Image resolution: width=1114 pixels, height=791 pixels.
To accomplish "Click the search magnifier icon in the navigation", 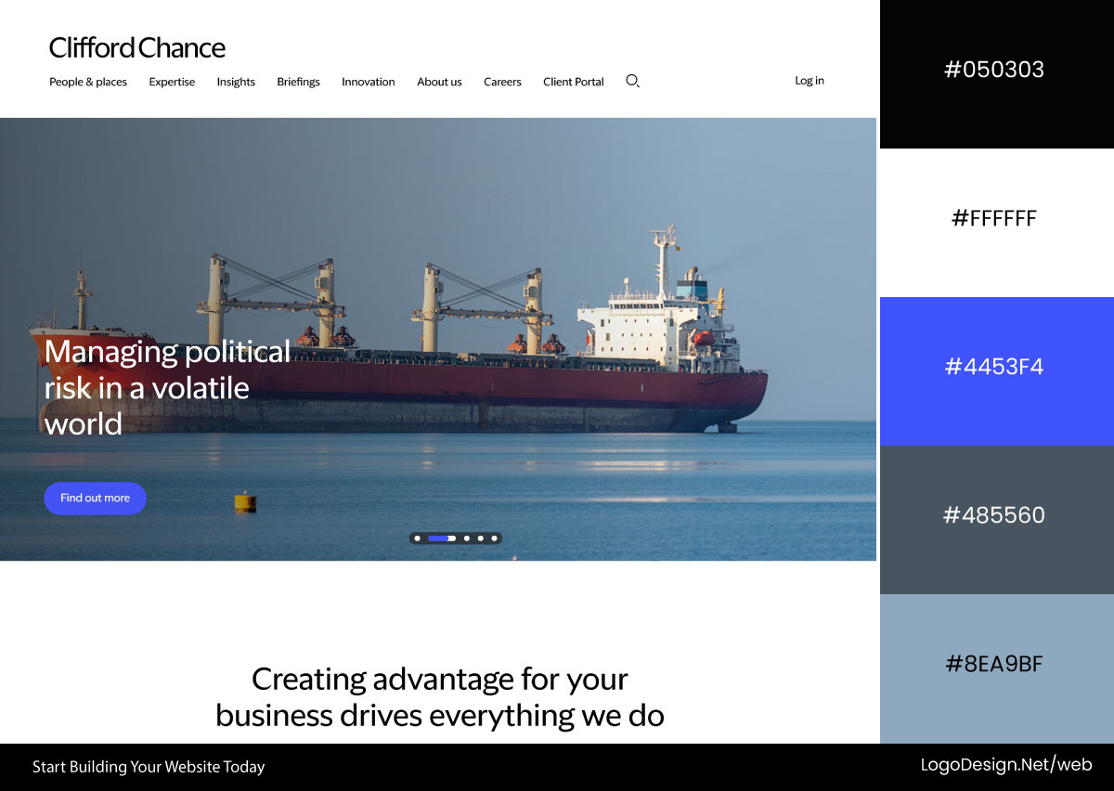I will coord(633,82).
